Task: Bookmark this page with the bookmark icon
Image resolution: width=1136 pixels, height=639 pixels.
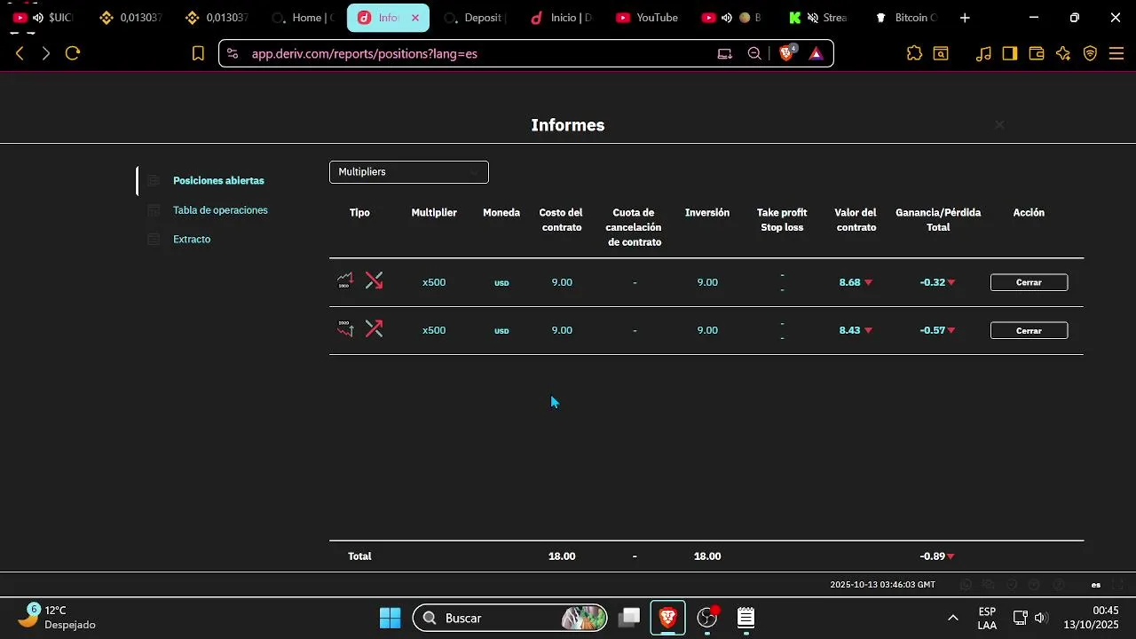Action: 198,53
